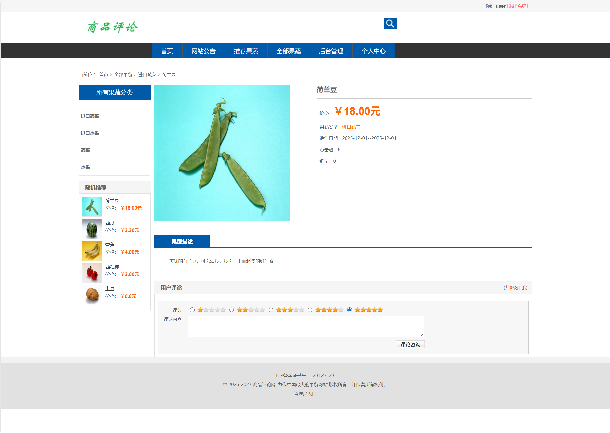Click the search magnifier icon
Screen dimensions: 610x433
(x=390, y=23)
